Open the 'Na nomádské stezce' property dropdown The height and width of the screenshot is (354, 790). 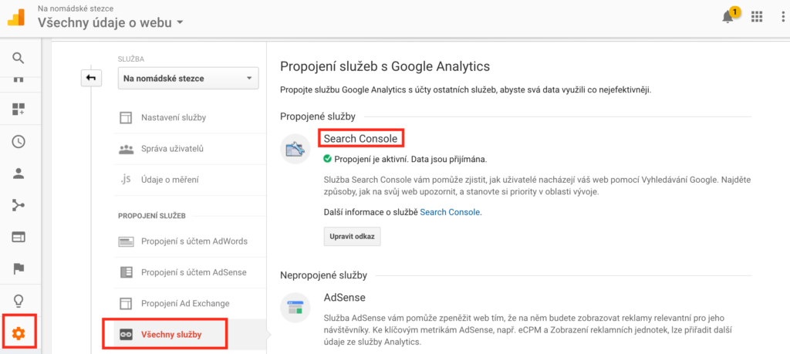[x=188, y=78]
